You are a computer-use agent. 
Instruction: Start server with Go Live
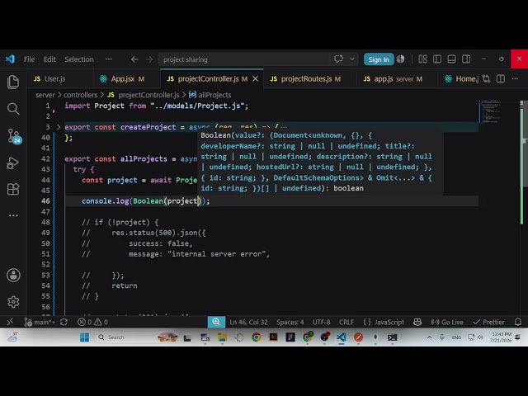(x=447, y=323)
